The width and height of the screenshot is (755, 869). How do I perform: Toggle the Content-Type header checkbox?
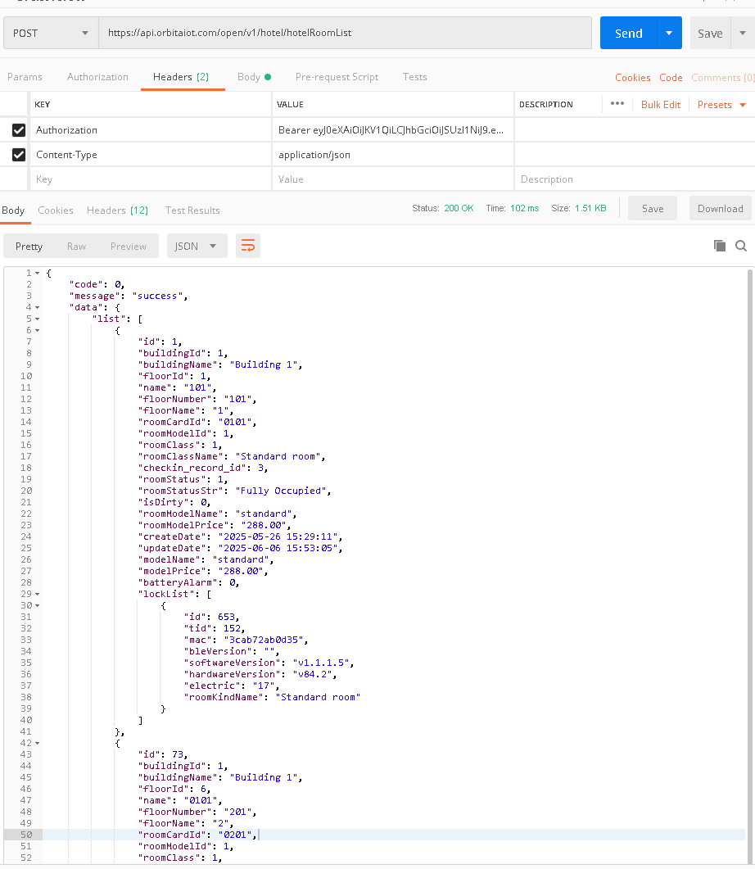coord(19,155)
